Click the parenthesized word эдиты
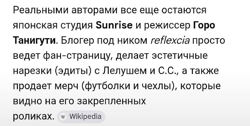This screenshot has height=126, width=250. (x=73, y=71)
